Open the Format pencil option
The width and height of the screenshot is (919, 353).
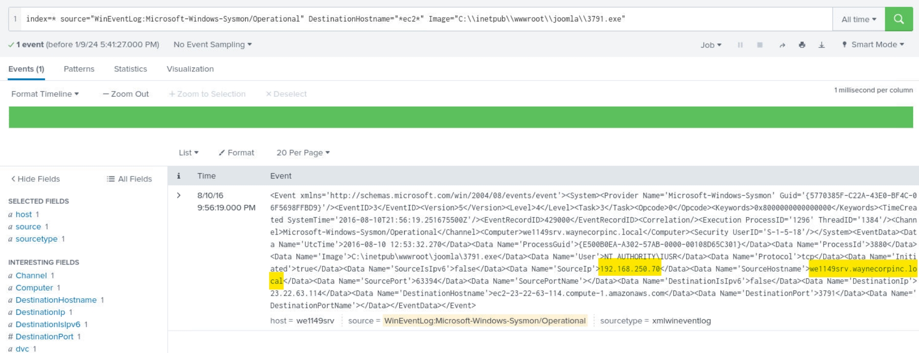tap(236, 153)
